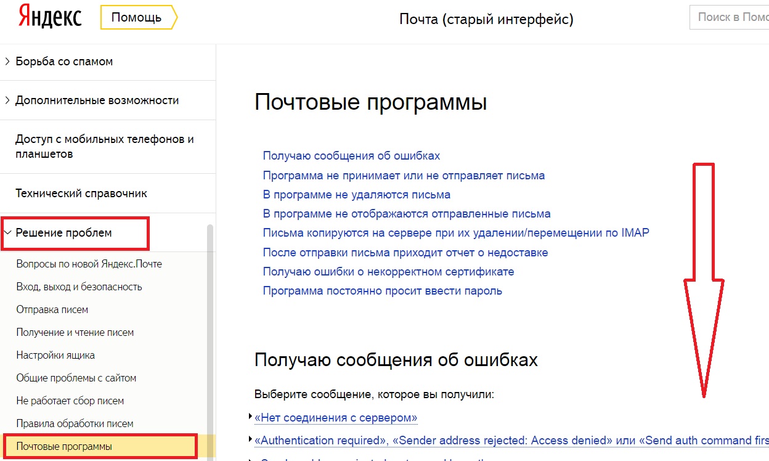Open Получение и чтение писем item
The image size is (769, 461).
click(75, 332)
